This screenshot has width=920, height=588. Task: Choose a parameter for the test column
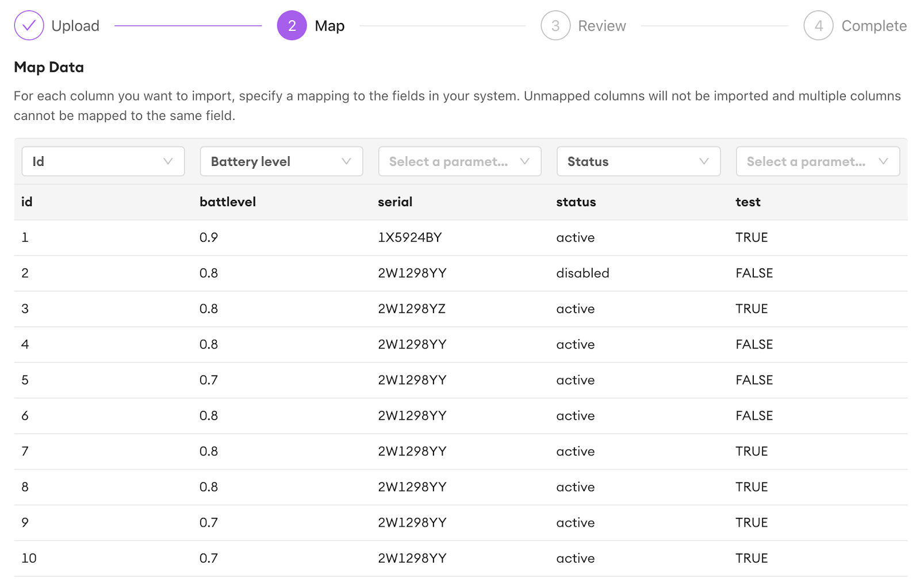click(818, 161)
